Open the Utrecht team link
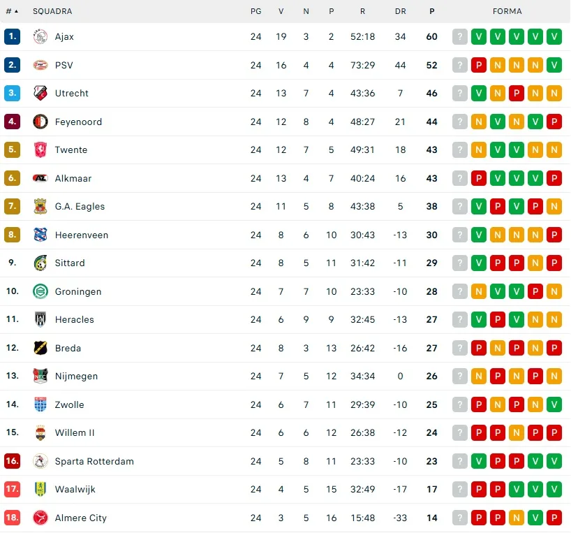This screenshot has width=571, height=533. [72, 93]
